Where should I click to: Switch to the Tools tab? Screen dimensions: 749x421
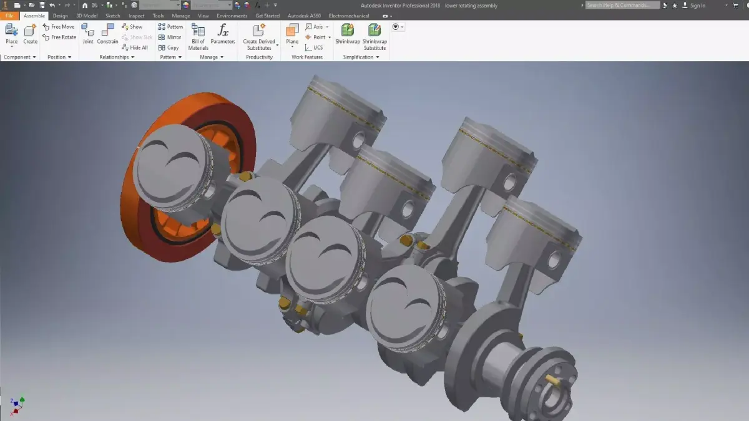159,16
